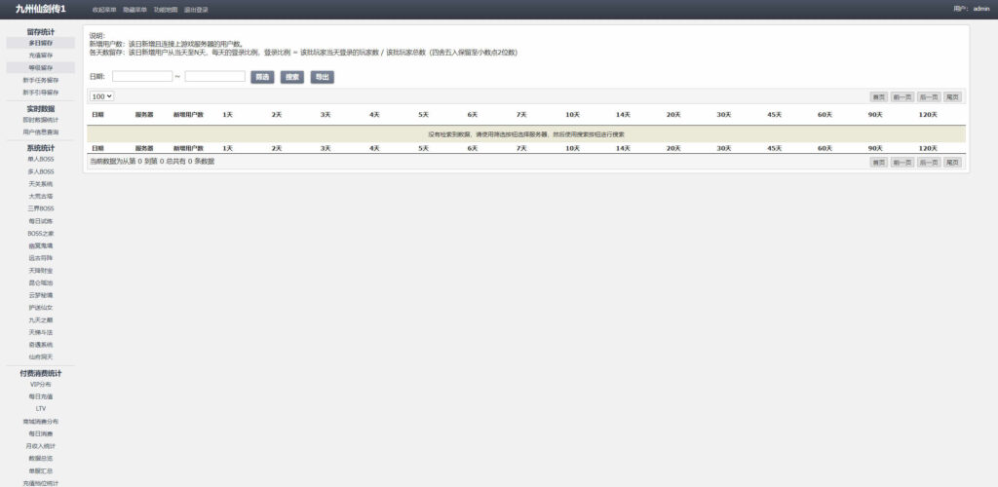The height and width of the screenshot is (487, 998).
Task: Go to 后一页 using top pagination
Action: [x=928, y=97]
